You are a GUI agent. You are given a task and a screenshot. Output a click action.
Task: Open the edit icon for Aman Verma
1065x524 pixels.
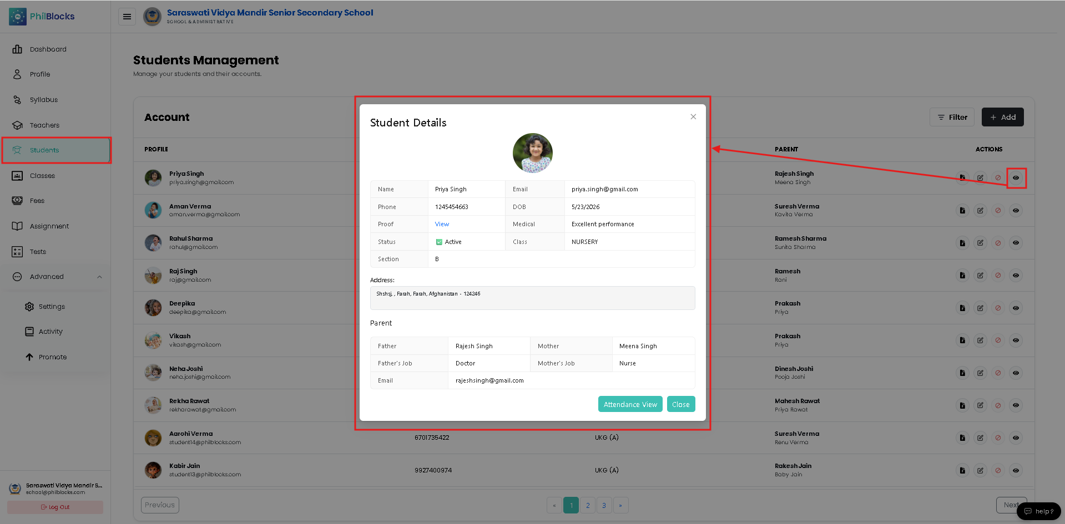pyautogui.click(x=980, y=211)
